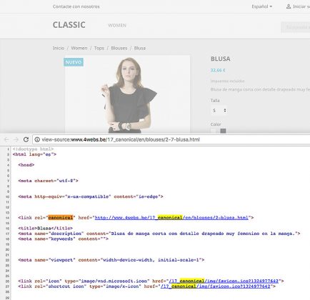Click the BLUSA product title
The height and width of the screenshot is (300, 310).
221,59
